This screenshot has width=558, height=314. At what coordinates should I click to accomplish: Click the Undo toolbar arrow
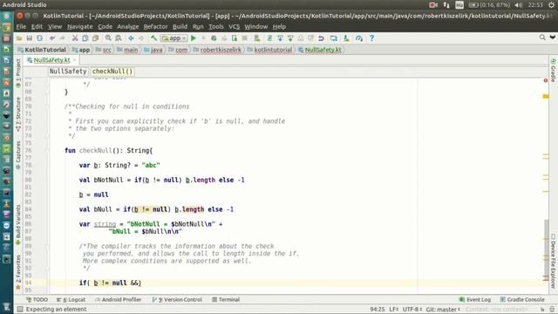coord(52,38)
